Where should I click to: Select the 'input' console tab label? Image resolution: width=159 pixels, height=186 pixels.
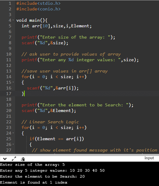[x=149, y=158]
